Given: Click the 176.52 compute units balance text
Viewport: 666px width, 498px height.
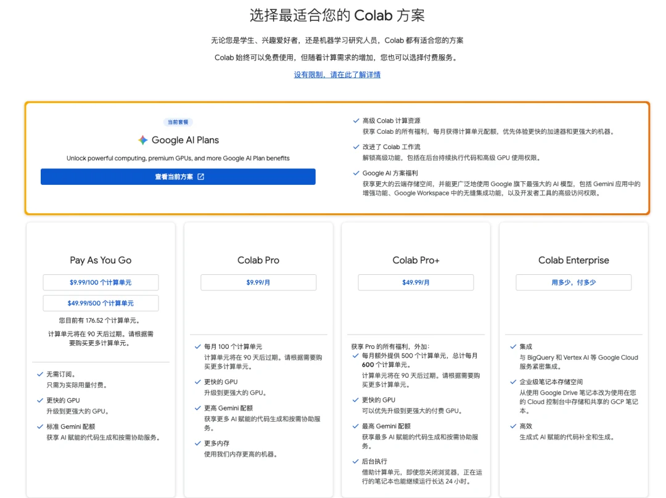Looking at the screenshot, I should [x=99, y=320].
